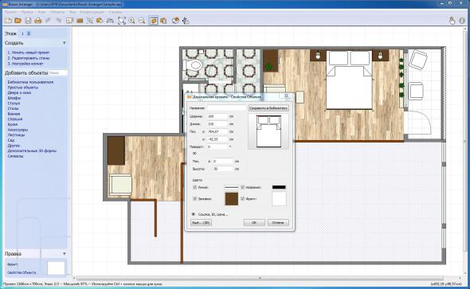The image size is (470, 289).
Task: Click Сохранить в библиотеку button
Action: click(x=268, y=108)
